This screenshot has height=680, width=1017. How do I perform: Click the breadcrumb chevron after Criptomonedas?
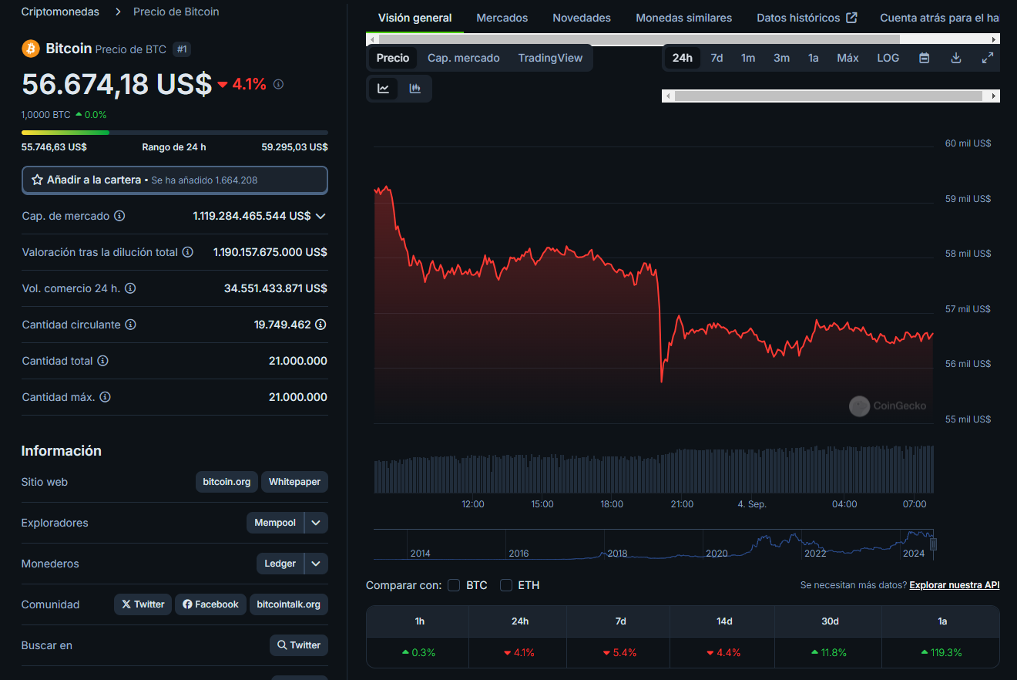pos(118,12)
